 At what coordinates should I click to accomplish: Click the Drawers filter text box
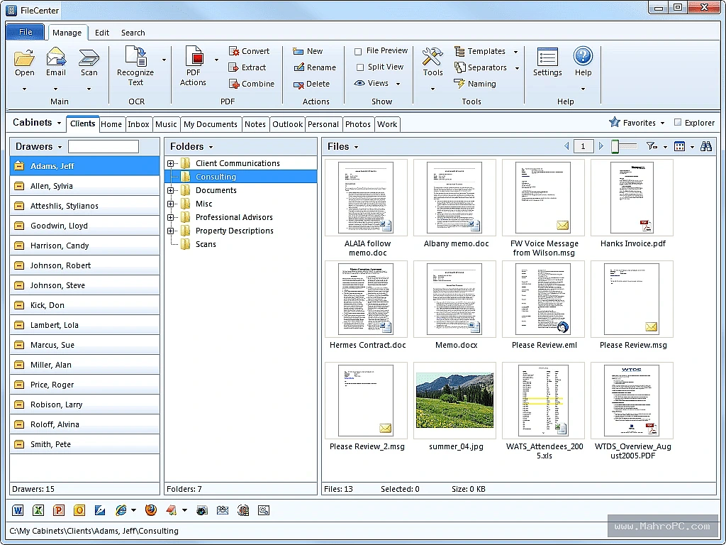104,146
